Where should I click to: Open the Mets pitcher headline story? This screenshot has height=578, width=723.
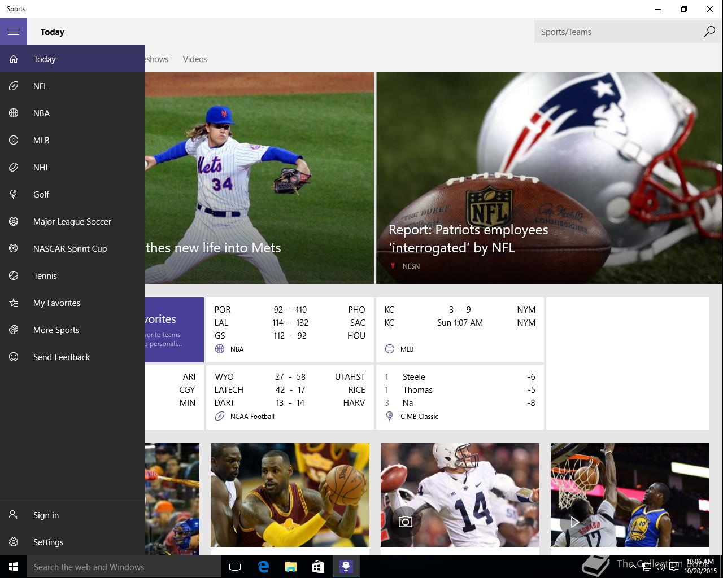click(259, 178)
